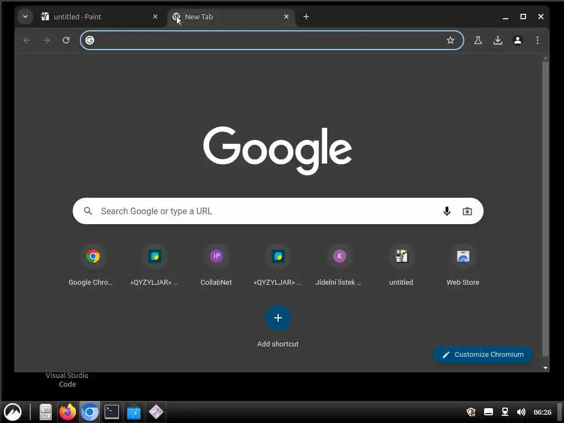The width and height of the screenshot is (564, 423).
Task: Click the Search Google or type a URL box
Action: [278, 211]
